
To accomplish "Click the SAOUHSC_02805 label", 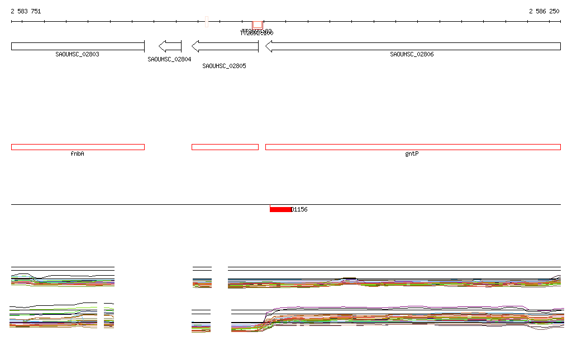I will 224,66.
